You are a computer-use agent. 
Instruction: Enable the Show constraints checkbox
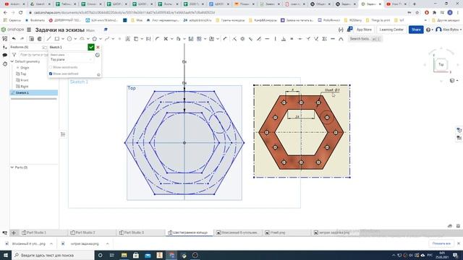point(51,67)
